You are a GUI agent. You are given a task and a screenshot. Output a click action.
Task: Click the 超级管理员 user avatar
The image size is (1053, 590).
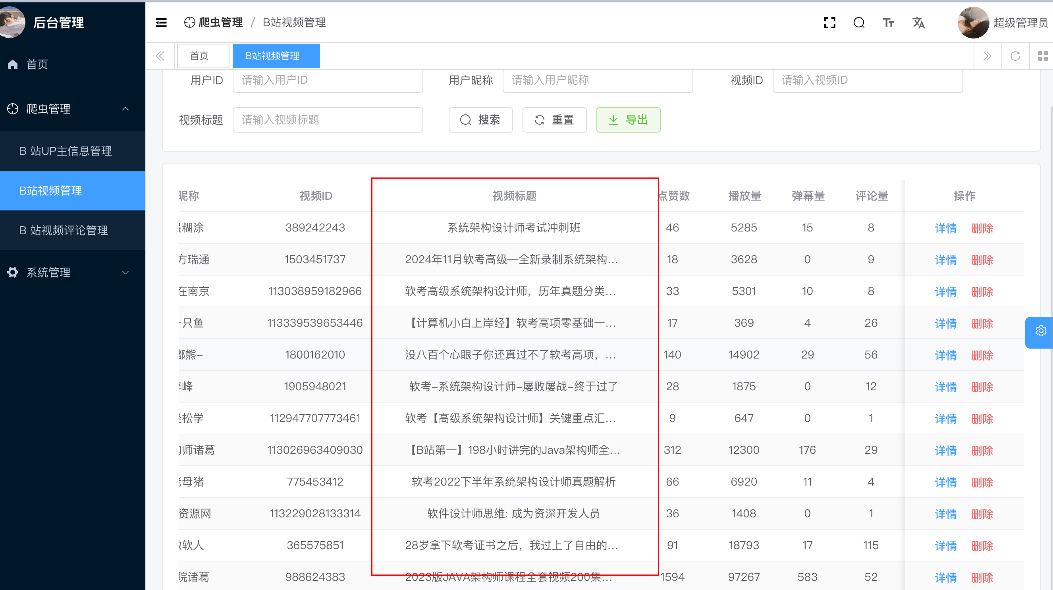[973, 23]
